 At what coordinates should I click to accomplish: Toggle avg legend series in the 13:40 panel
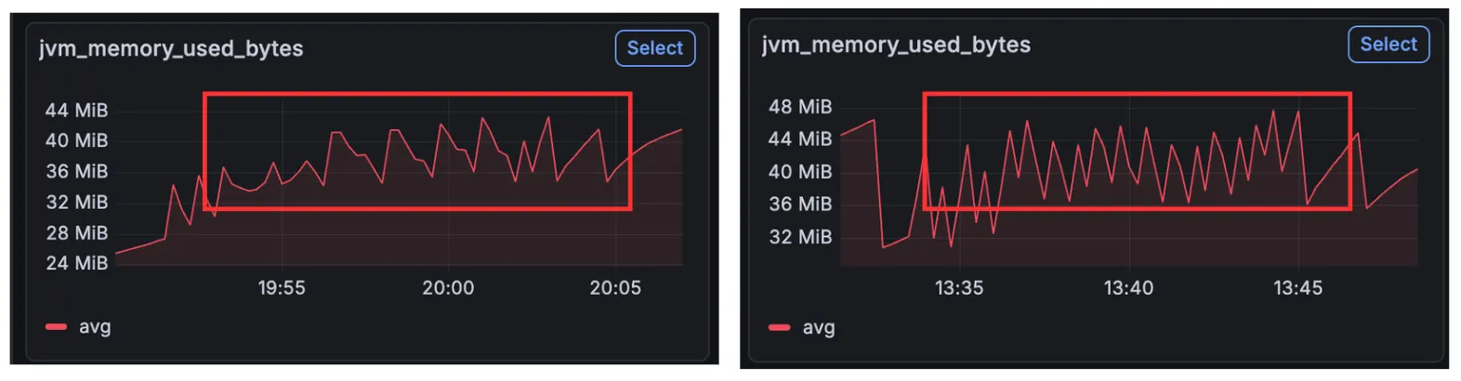click(x=818, y=328)
